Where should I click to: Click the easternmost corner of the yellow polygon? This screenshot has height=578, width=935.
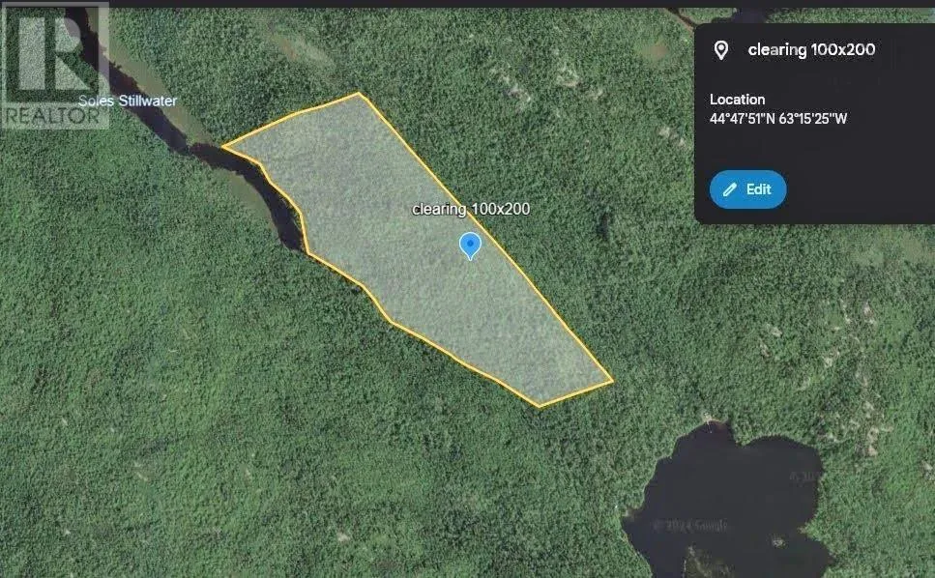[x=612, y=380]
